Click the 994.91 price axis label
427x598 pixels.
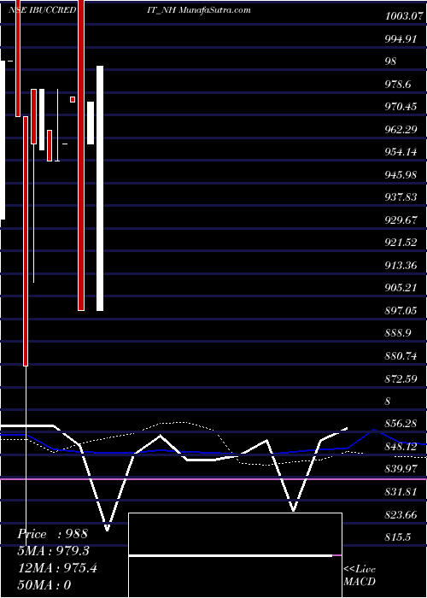pos(401,39)
